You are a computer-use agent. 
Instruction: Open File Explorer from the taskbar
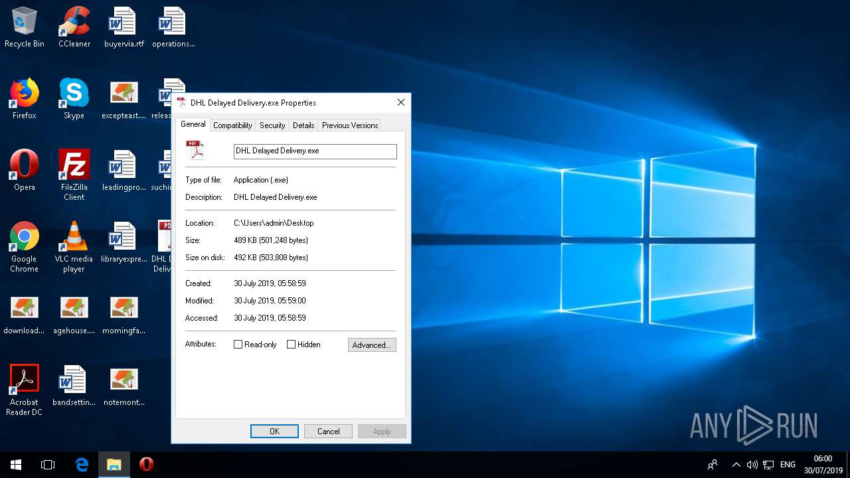[x=114, y=465]
